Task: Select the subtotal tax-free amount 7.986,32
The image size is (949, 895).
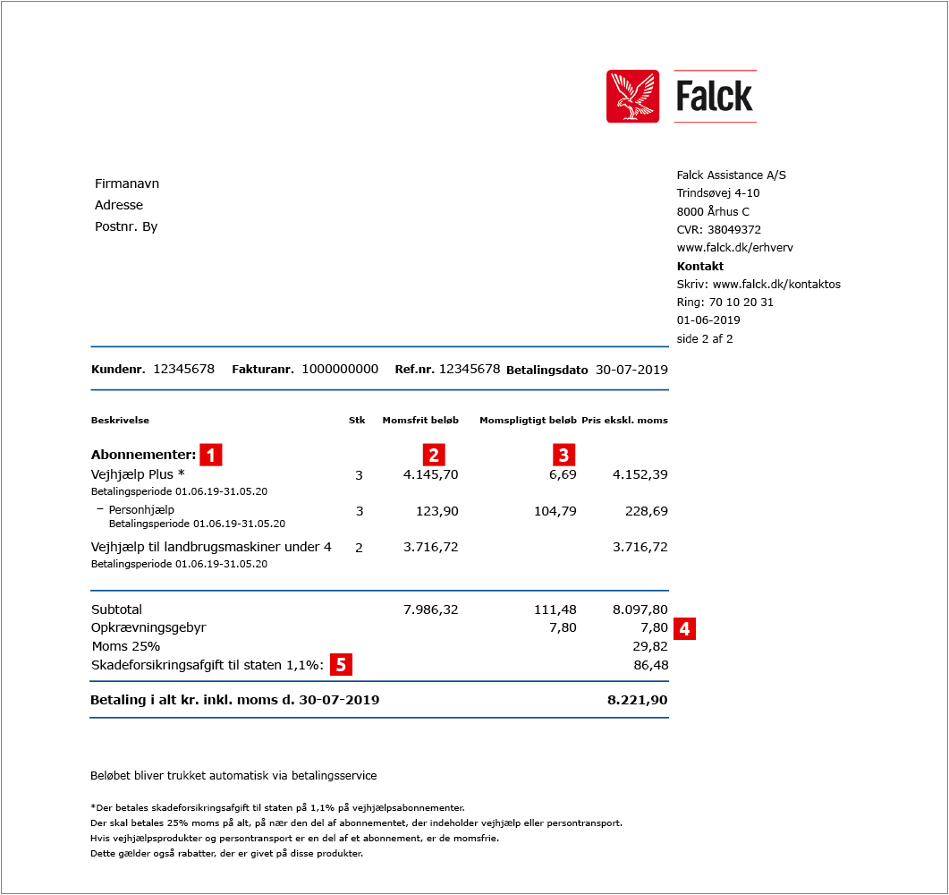Action: (431, 609)
